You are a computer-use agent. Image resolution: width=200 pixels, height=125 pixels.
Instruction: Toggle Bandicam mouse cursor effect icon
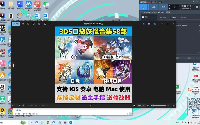coord(170,6)
